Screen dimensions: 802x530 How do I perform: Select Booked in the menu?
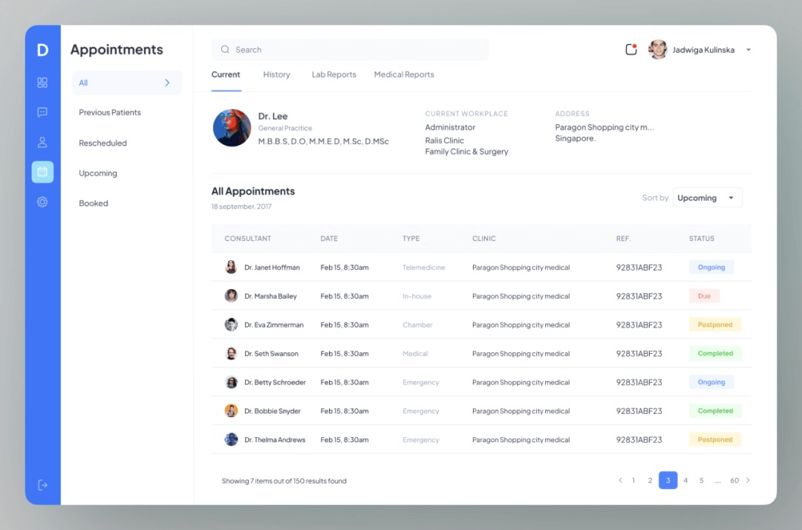pos(94,203)
